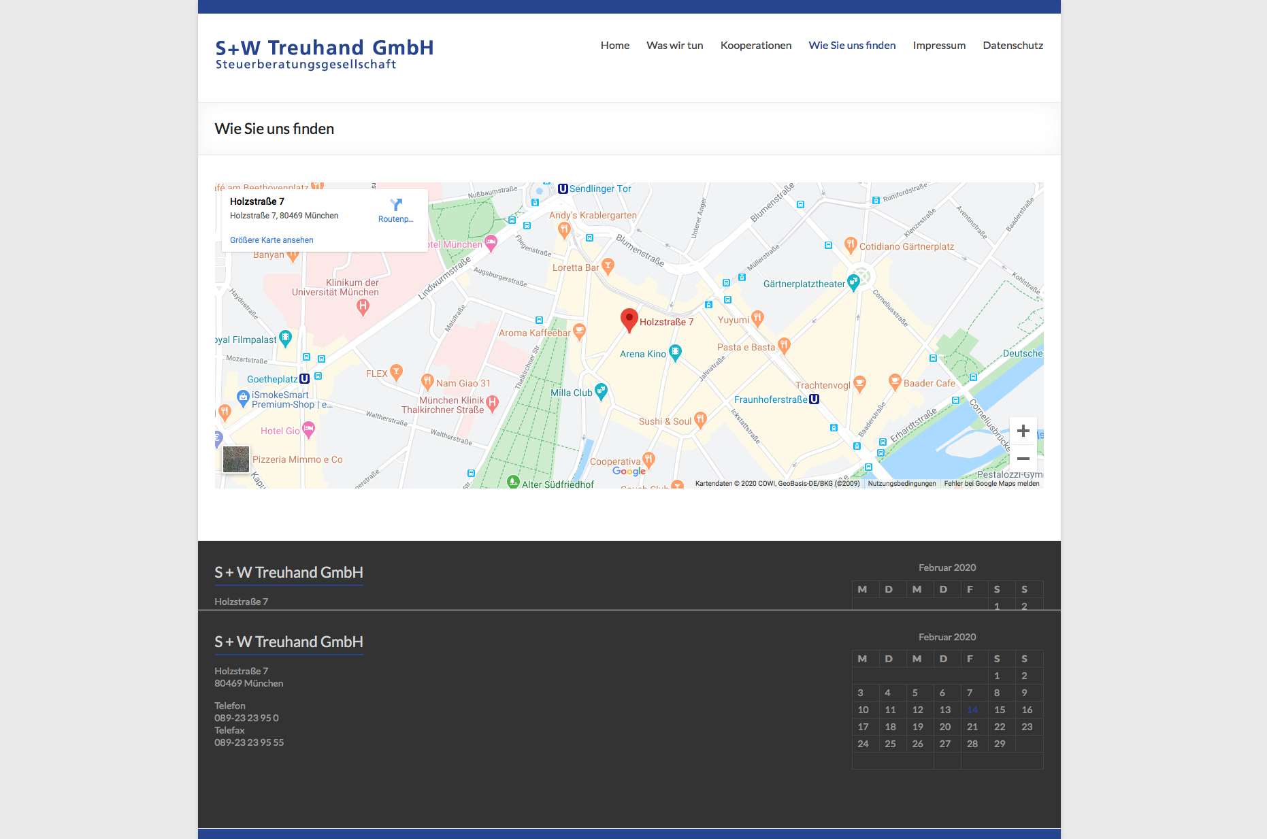The image size is (1267, 839).
Task: Click the Google logo on map
Action: point(629,471)
